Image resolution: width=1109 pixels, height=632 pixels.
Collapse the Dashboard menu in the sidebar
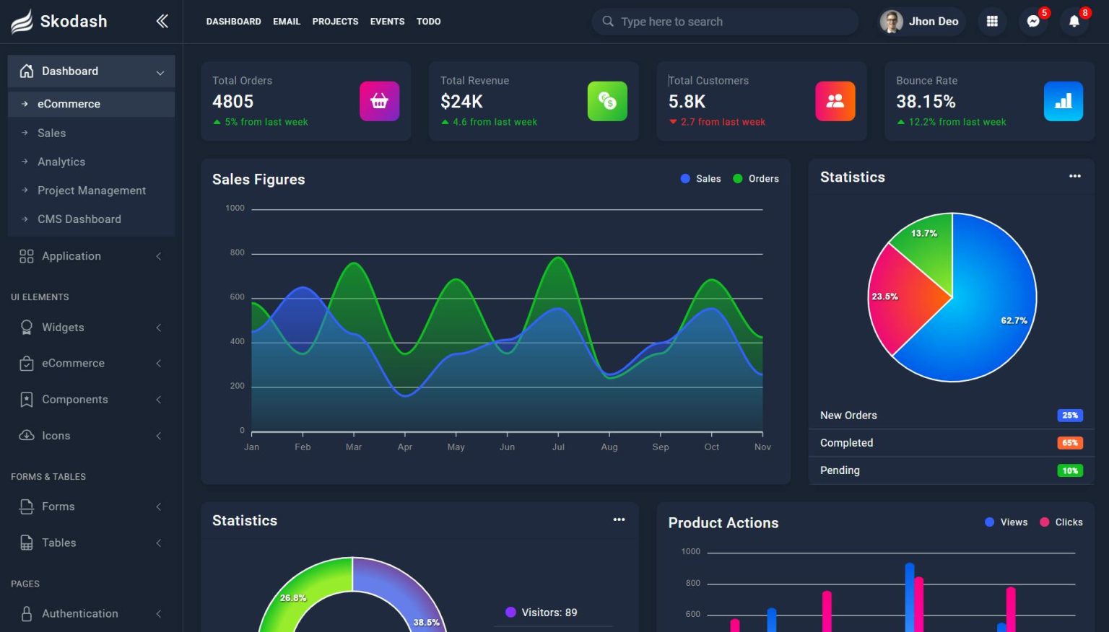(160, 71)
